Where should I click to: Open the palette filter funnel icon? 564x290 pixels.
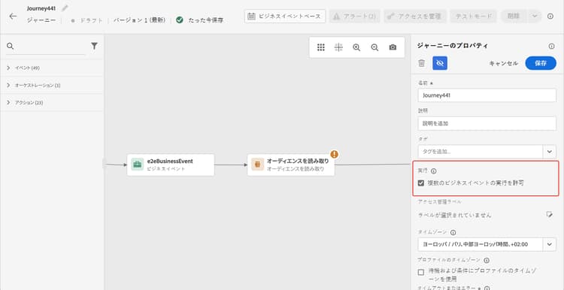(x=94, y=46)
